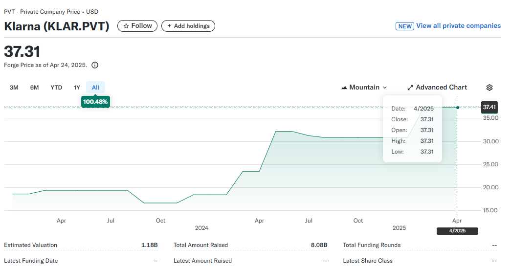Click the 37.31 Forge price value

(x=22, y=51)
